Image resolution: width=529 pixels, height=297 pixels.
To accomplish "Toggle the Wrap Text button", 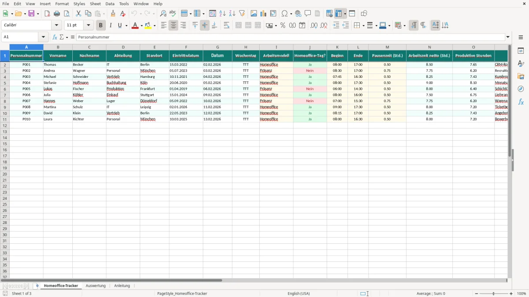I will 227,26.
